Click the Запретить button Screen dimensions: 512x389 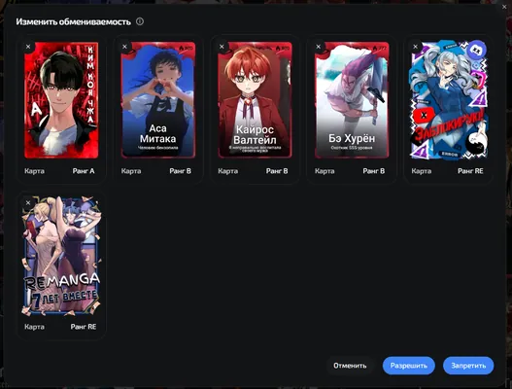click(468, 366)
